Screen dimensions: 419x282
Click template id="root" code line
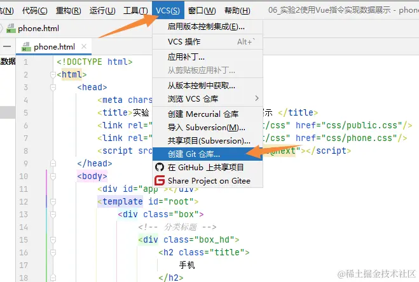click(148, 201)
